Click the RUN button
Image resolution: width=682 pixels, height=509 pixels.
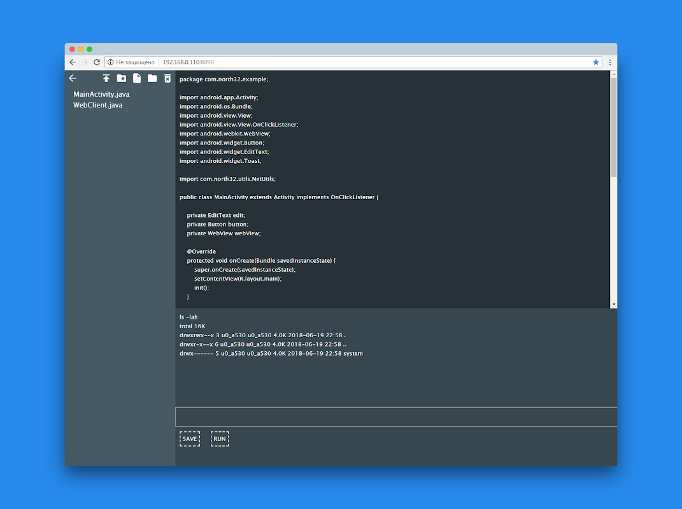(x=220, y=439)
